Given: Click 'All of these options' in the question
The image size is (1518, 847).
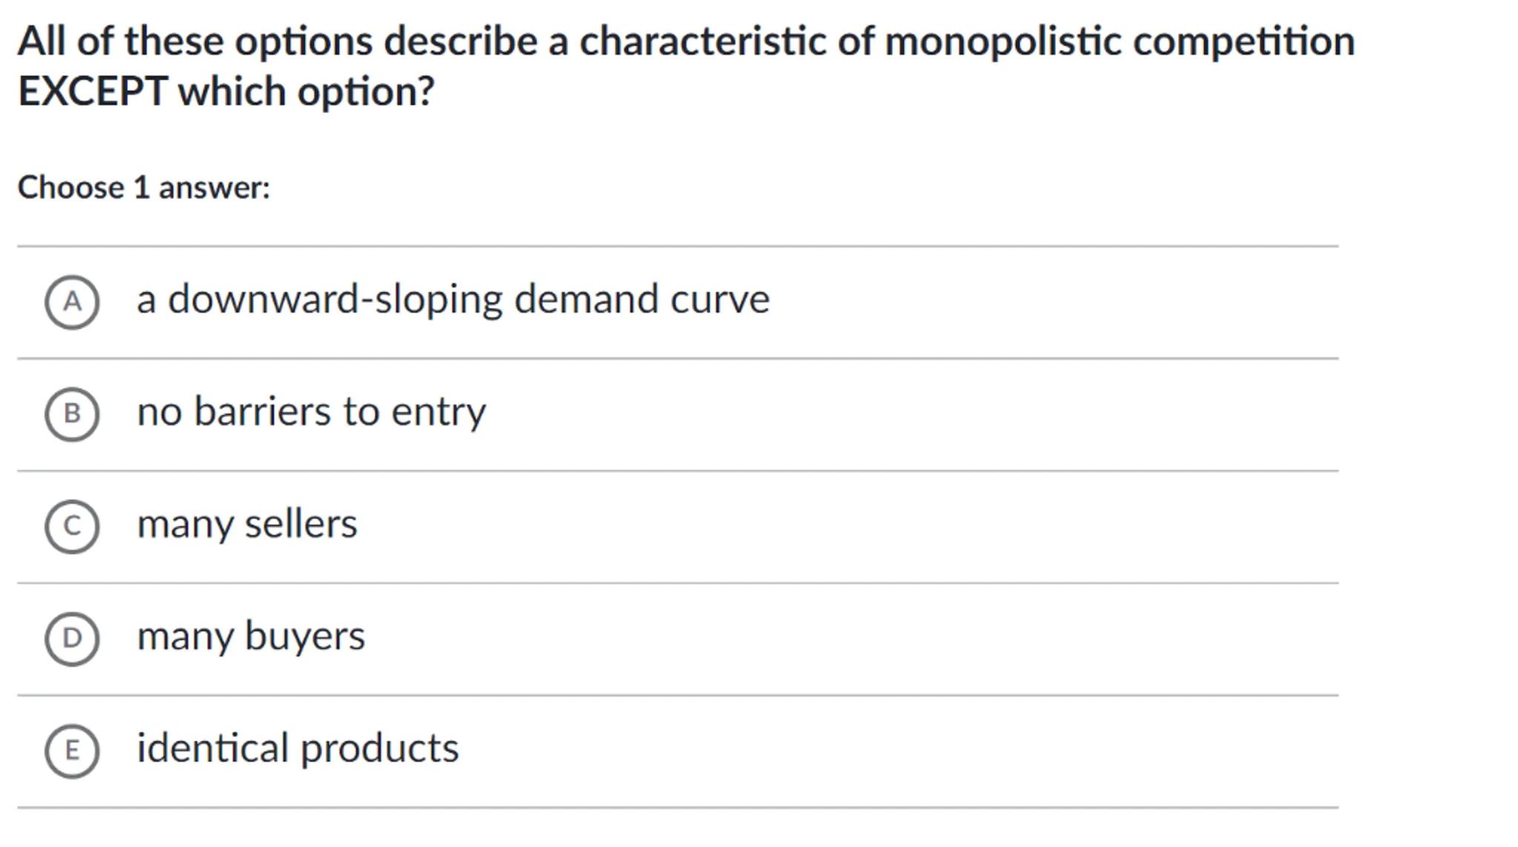Looking at the screenshot, I should tap(195, 41).
